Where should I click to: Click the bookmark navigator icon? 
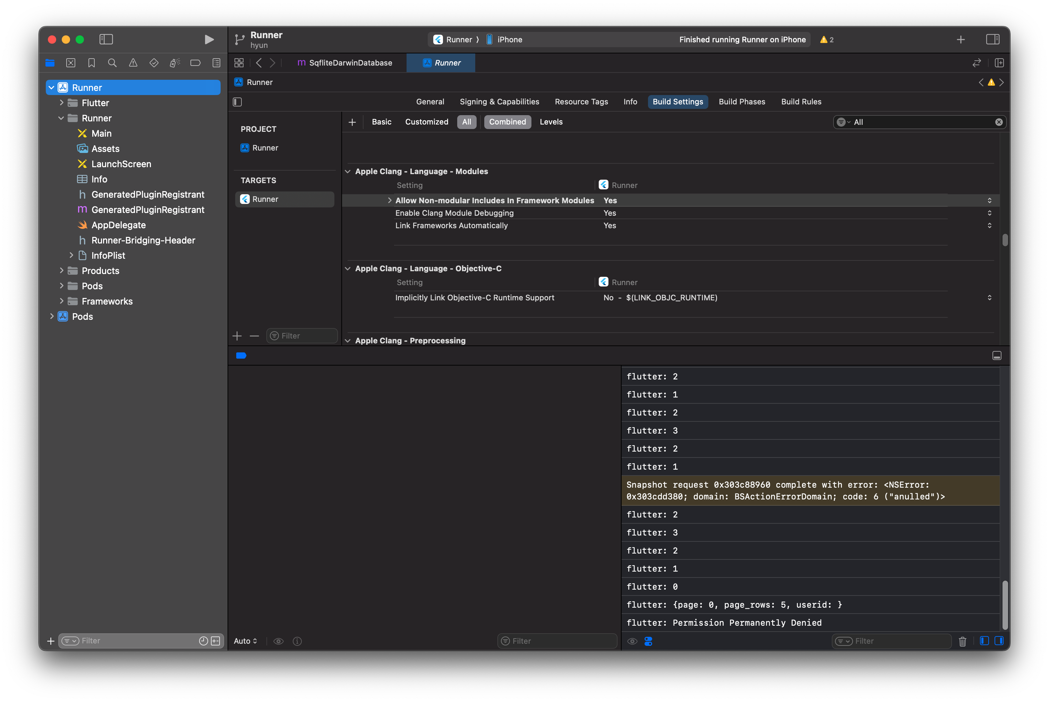point(91,63)
